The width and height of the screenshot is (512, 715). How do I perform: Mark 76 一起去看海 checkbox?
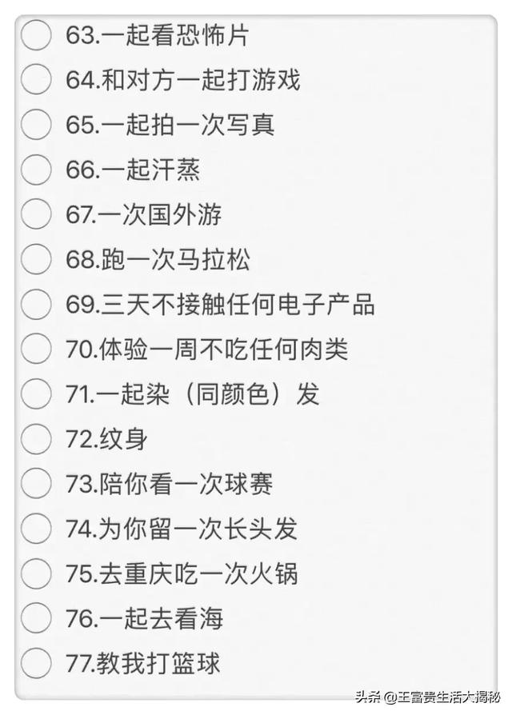tap(36, 617)
